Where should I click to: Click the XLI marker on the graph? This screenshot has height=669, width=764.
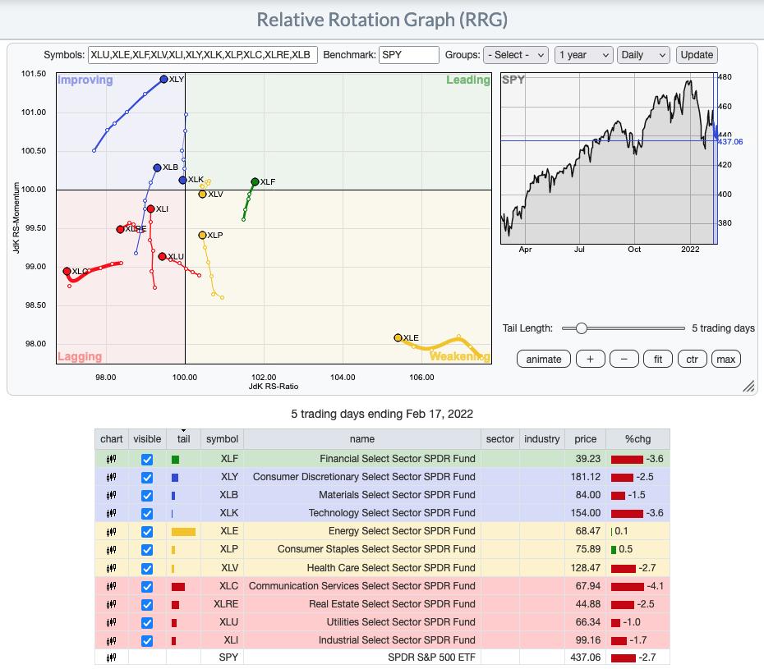pos(150,208)
